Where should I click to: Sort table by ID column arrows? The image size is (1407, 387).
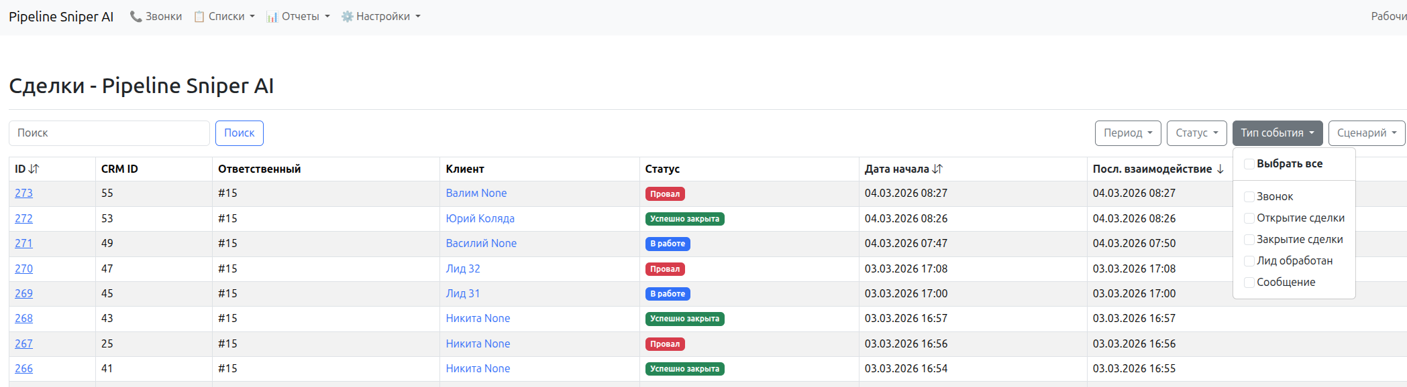pyautogui.click(x=34, y=169)
